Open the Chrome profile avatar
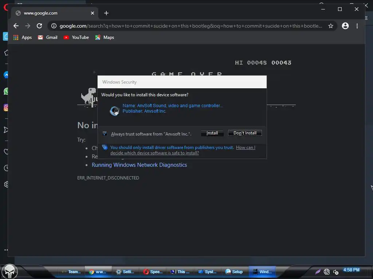 pyautogui.click(x=345, y=26)
